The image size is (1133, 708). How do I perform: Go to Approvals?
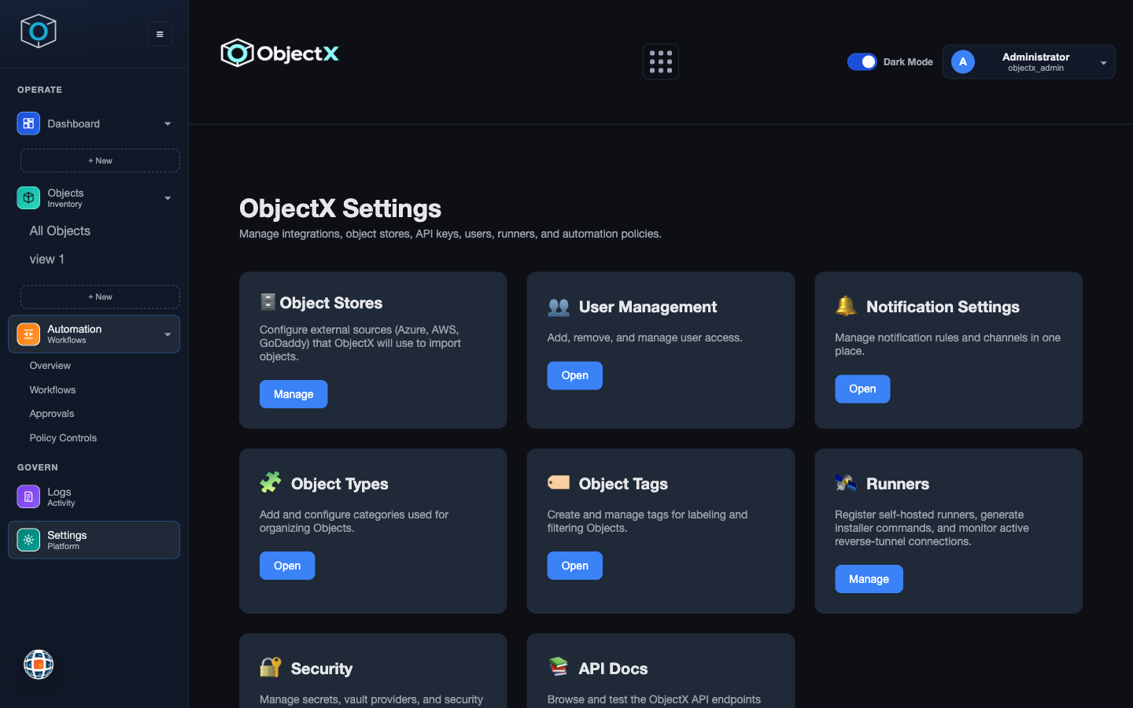(x=52, y=414)
